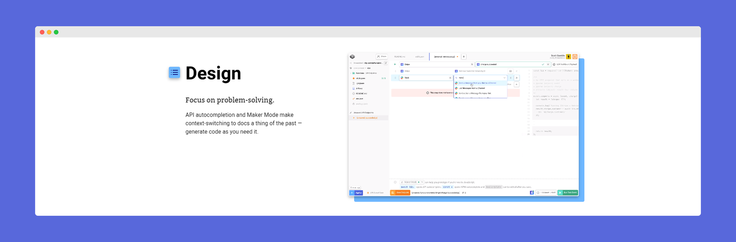736x242 pixels.
Task: Open Scott Gamble's user avatar
Action: [569, 56]
